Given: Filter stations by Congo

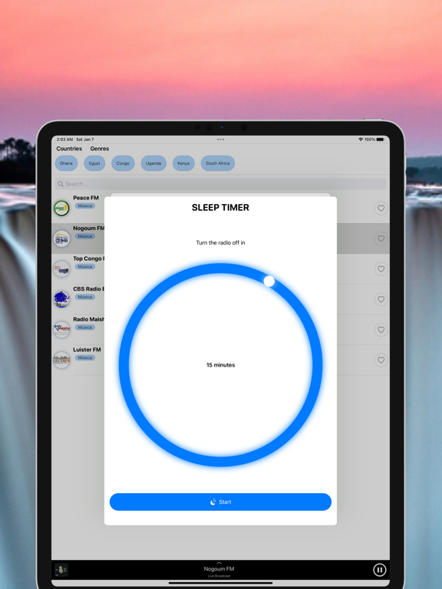Looking at the screenshot, I should click(123, 163).
